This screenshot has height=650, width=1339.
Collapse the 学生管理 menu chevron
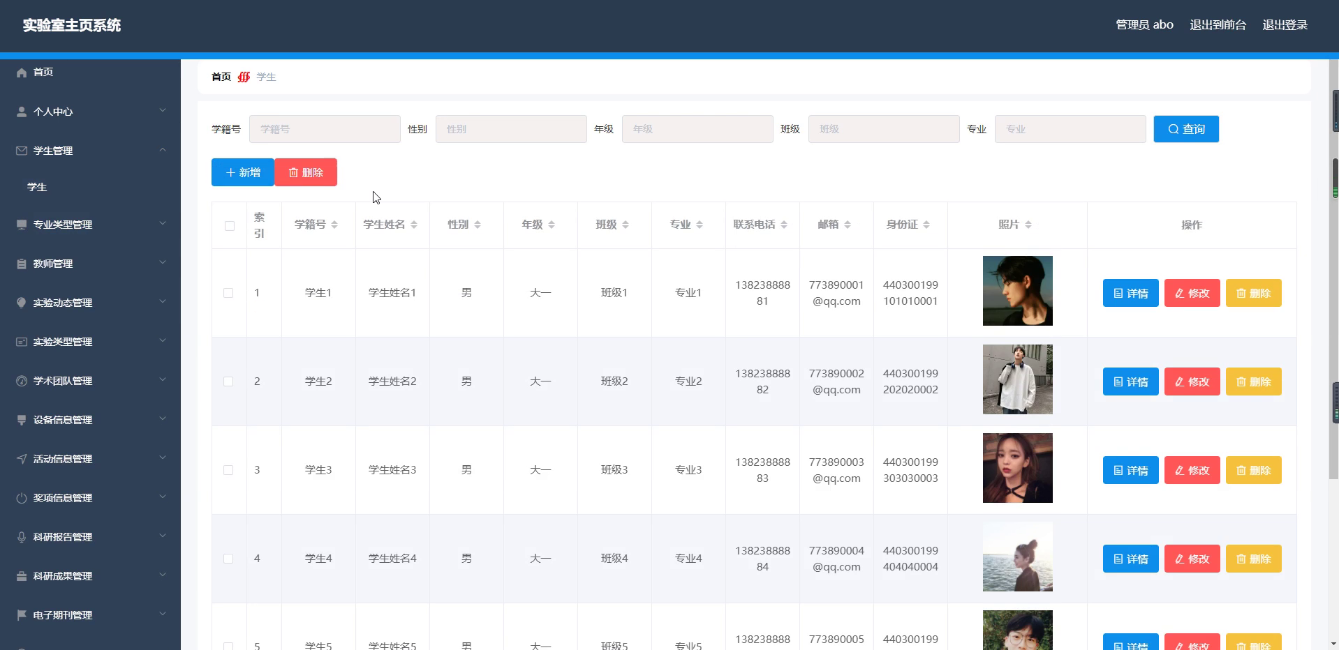[x=163, y=149]
